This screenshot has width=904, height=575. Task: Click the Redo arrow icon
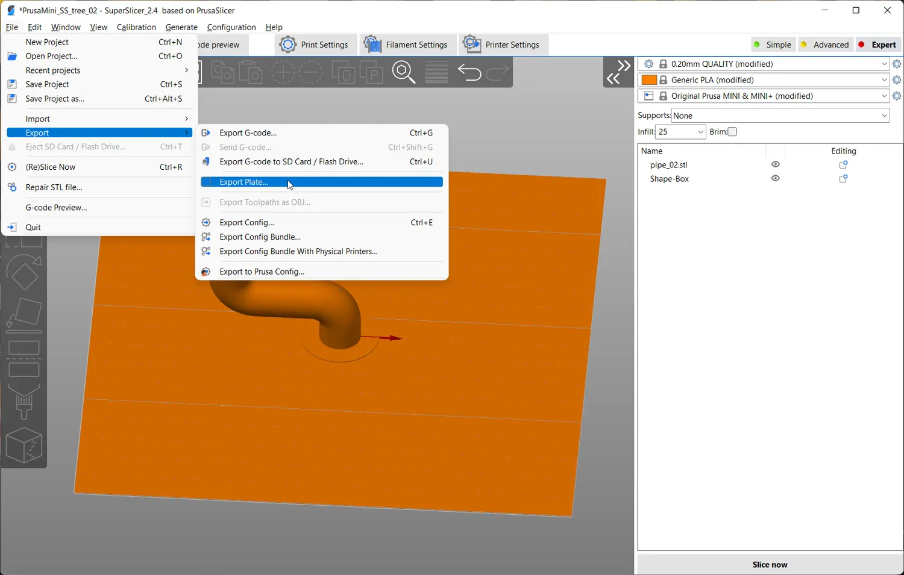coord(497,73)
